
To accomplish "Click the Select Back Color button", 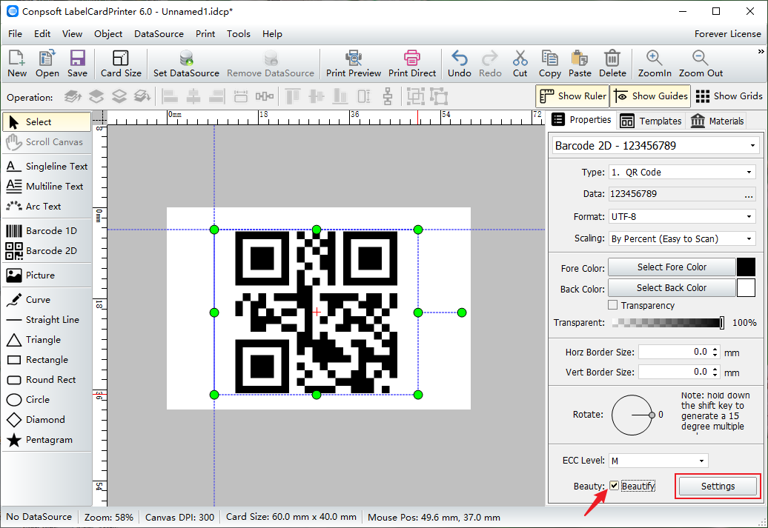I will [672, 288].
